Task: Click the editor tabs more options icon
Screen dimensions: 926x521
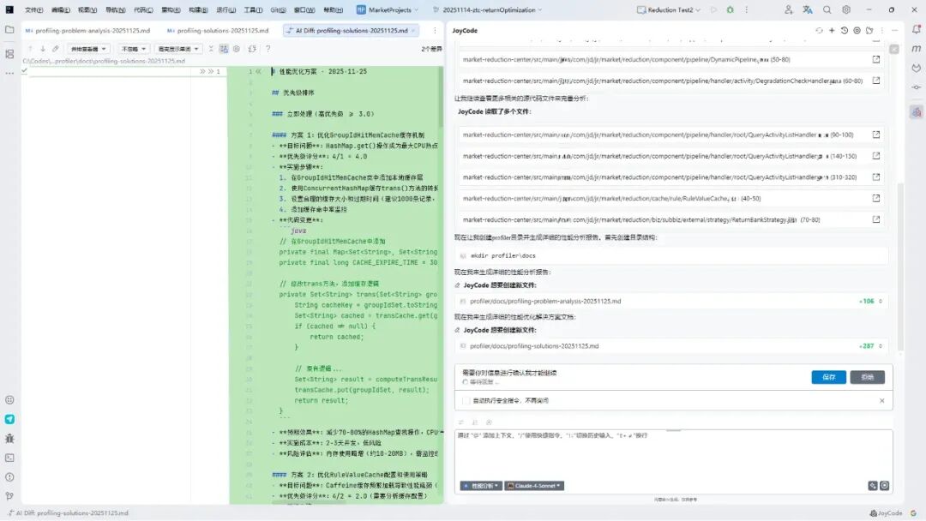Action: [435, 30]
